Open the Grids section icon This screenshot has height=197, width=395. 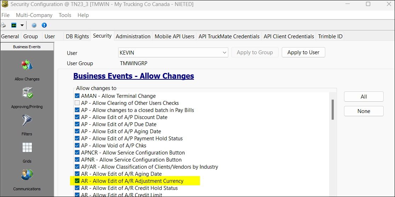(27, 148)
